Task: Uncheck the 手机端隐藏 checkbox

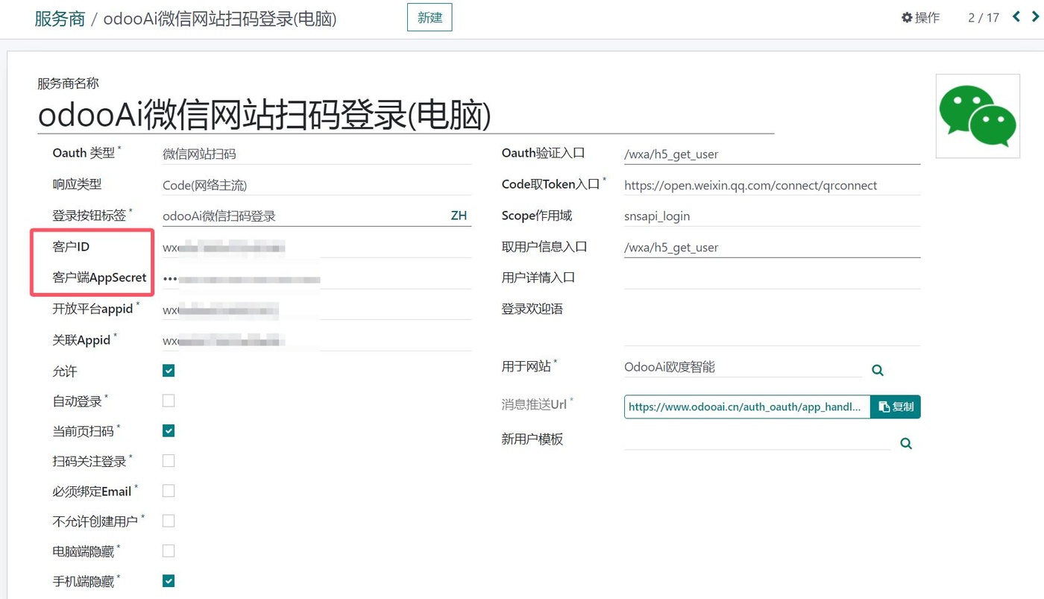Action: click(169, 581)
